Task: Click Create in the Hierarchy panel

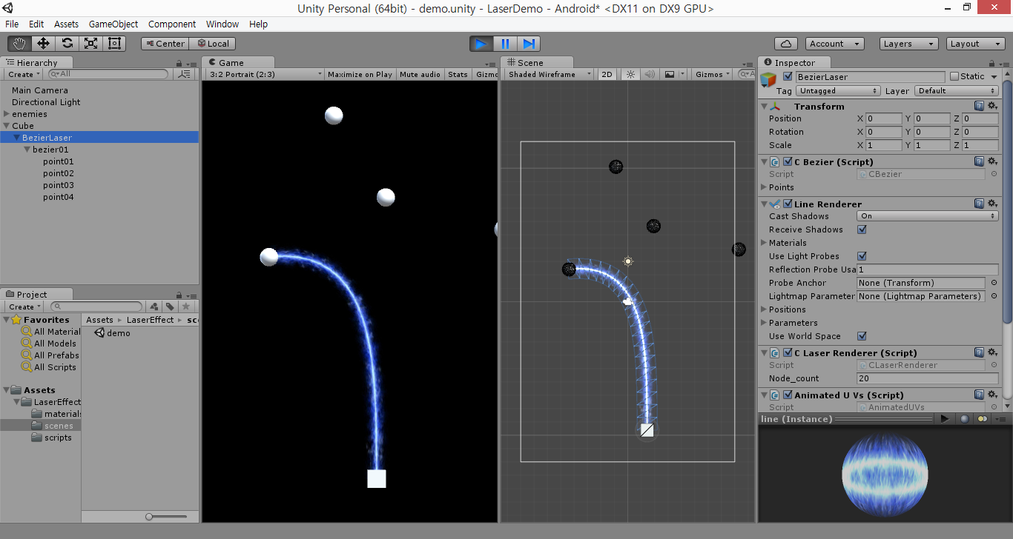Action: 22,74
